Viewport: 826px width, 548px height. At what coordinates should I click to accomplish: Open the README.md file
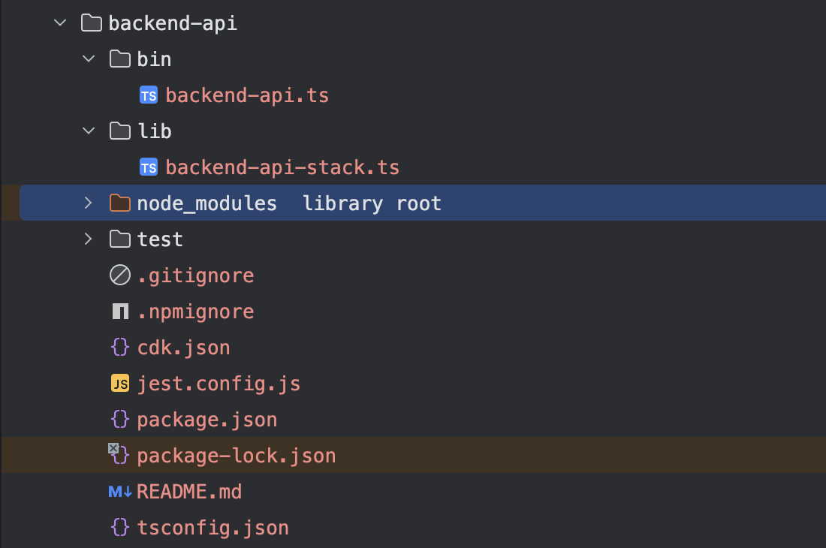(189, 492)
